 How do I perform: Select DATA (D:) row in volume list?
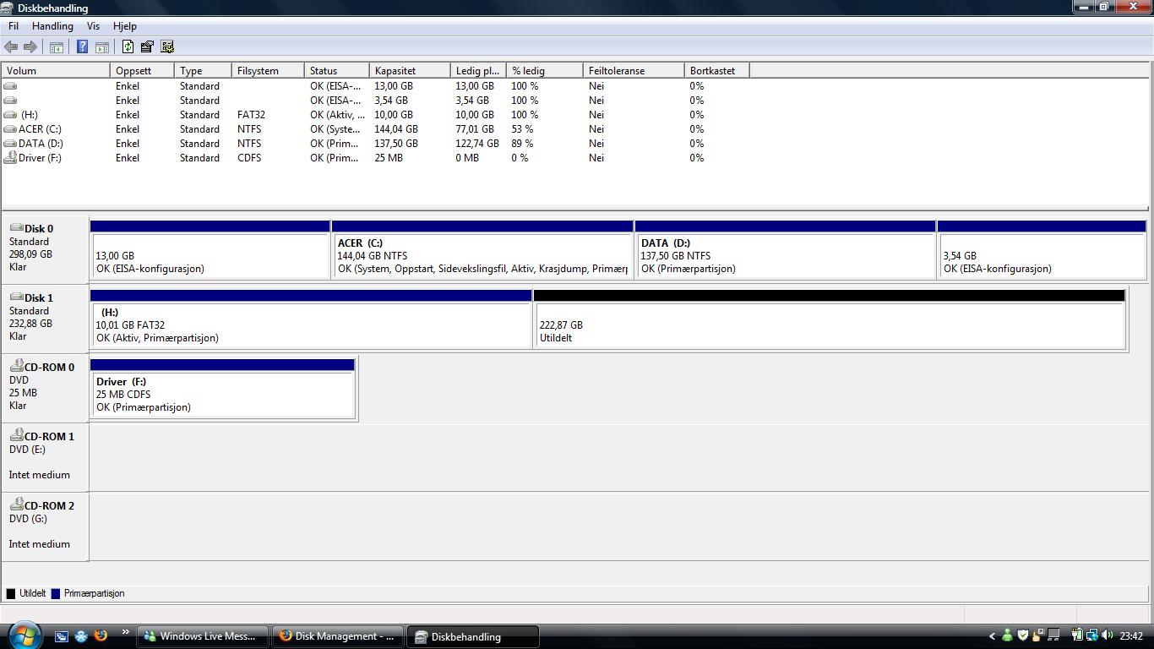[375, 144]
